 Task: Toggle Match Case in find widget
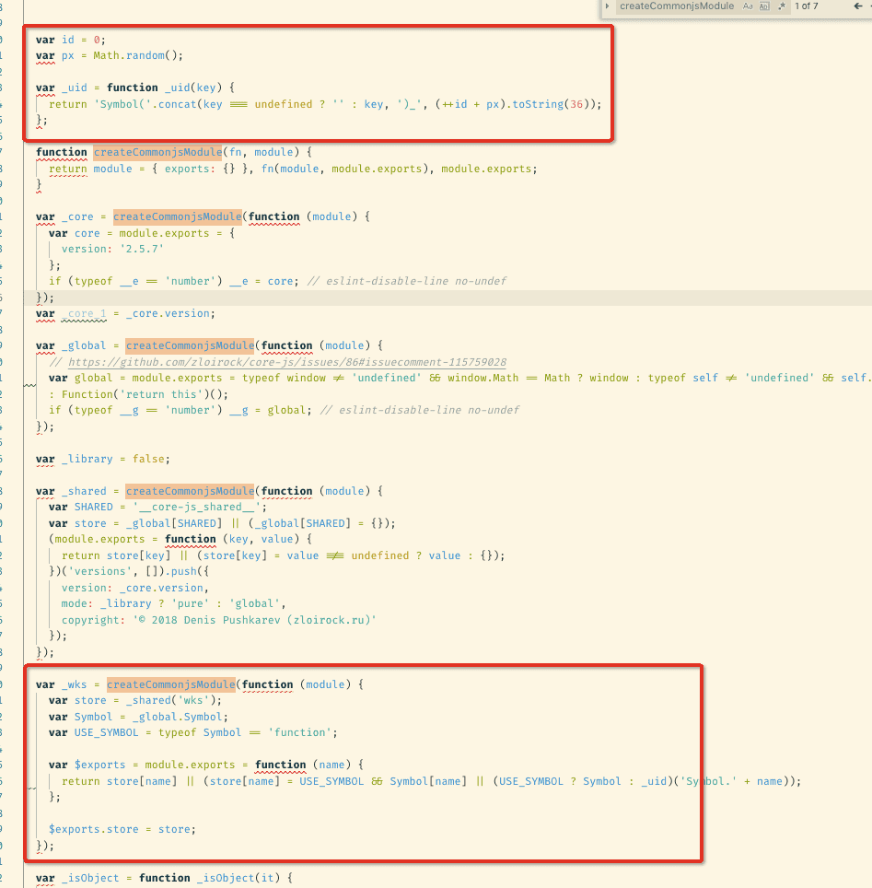(749, 6)
